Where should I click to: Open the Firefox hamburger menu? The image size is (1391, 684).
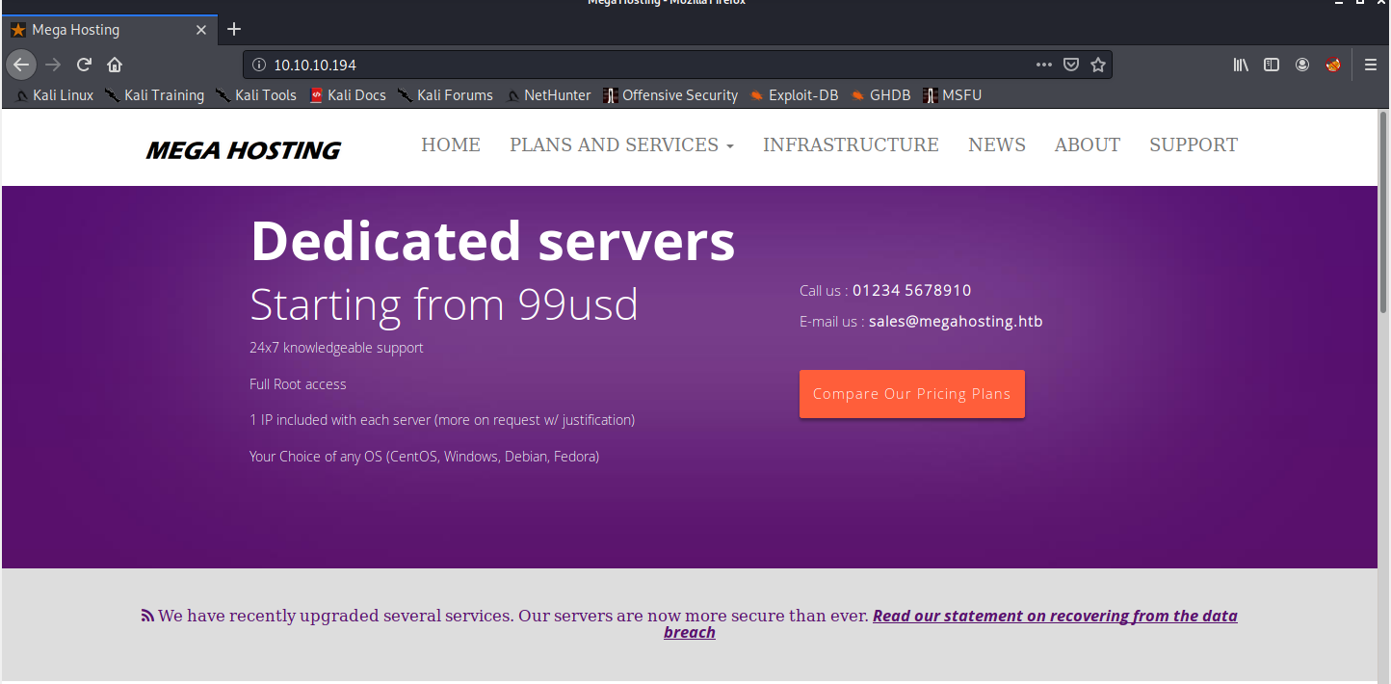click(1371, 65)
